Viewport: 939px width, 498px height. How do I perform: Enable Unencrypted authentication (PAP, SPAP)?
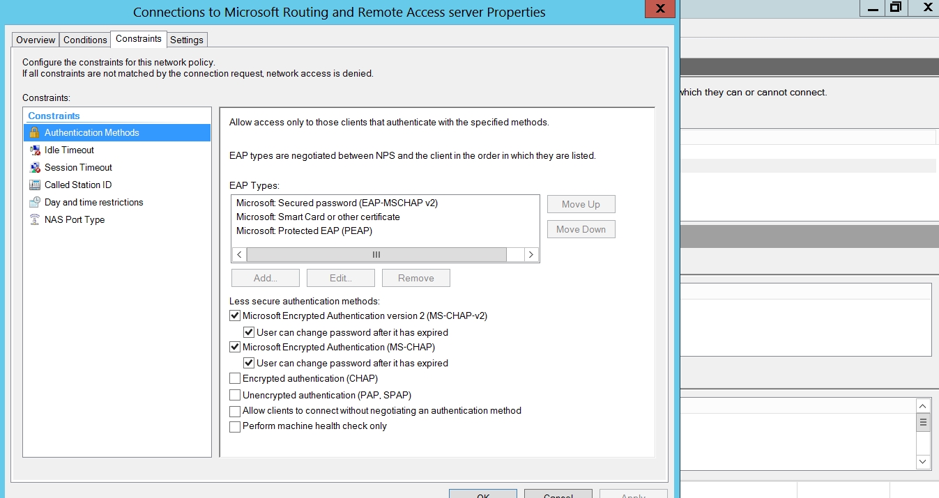[235, 395]
